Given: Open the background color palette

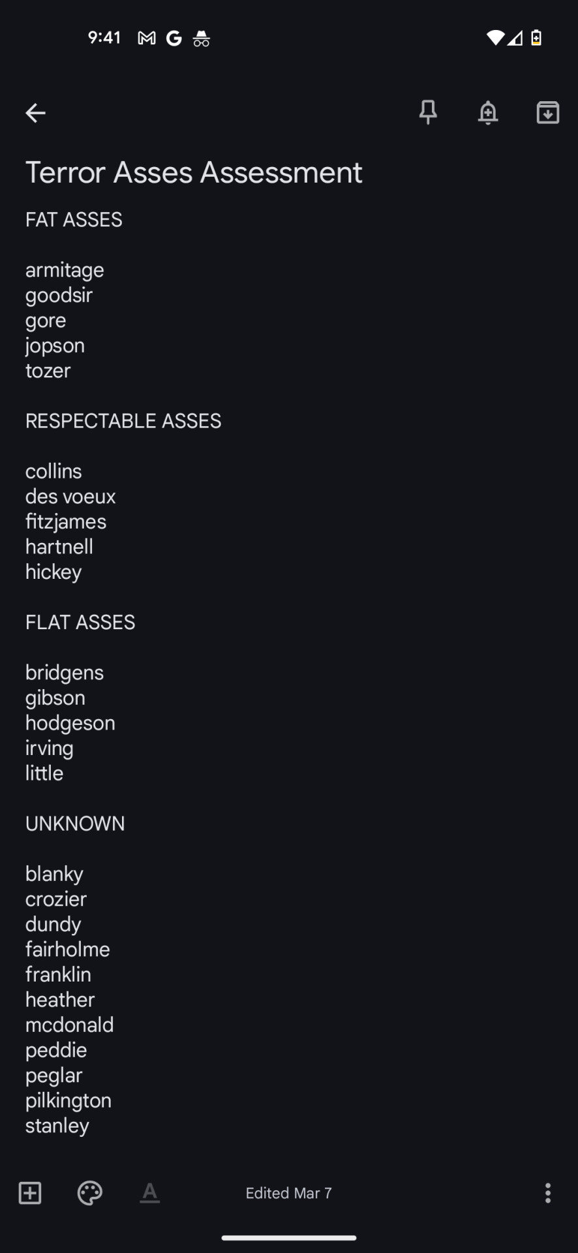Looking at the screenshot, I should tap(90, 1193).
